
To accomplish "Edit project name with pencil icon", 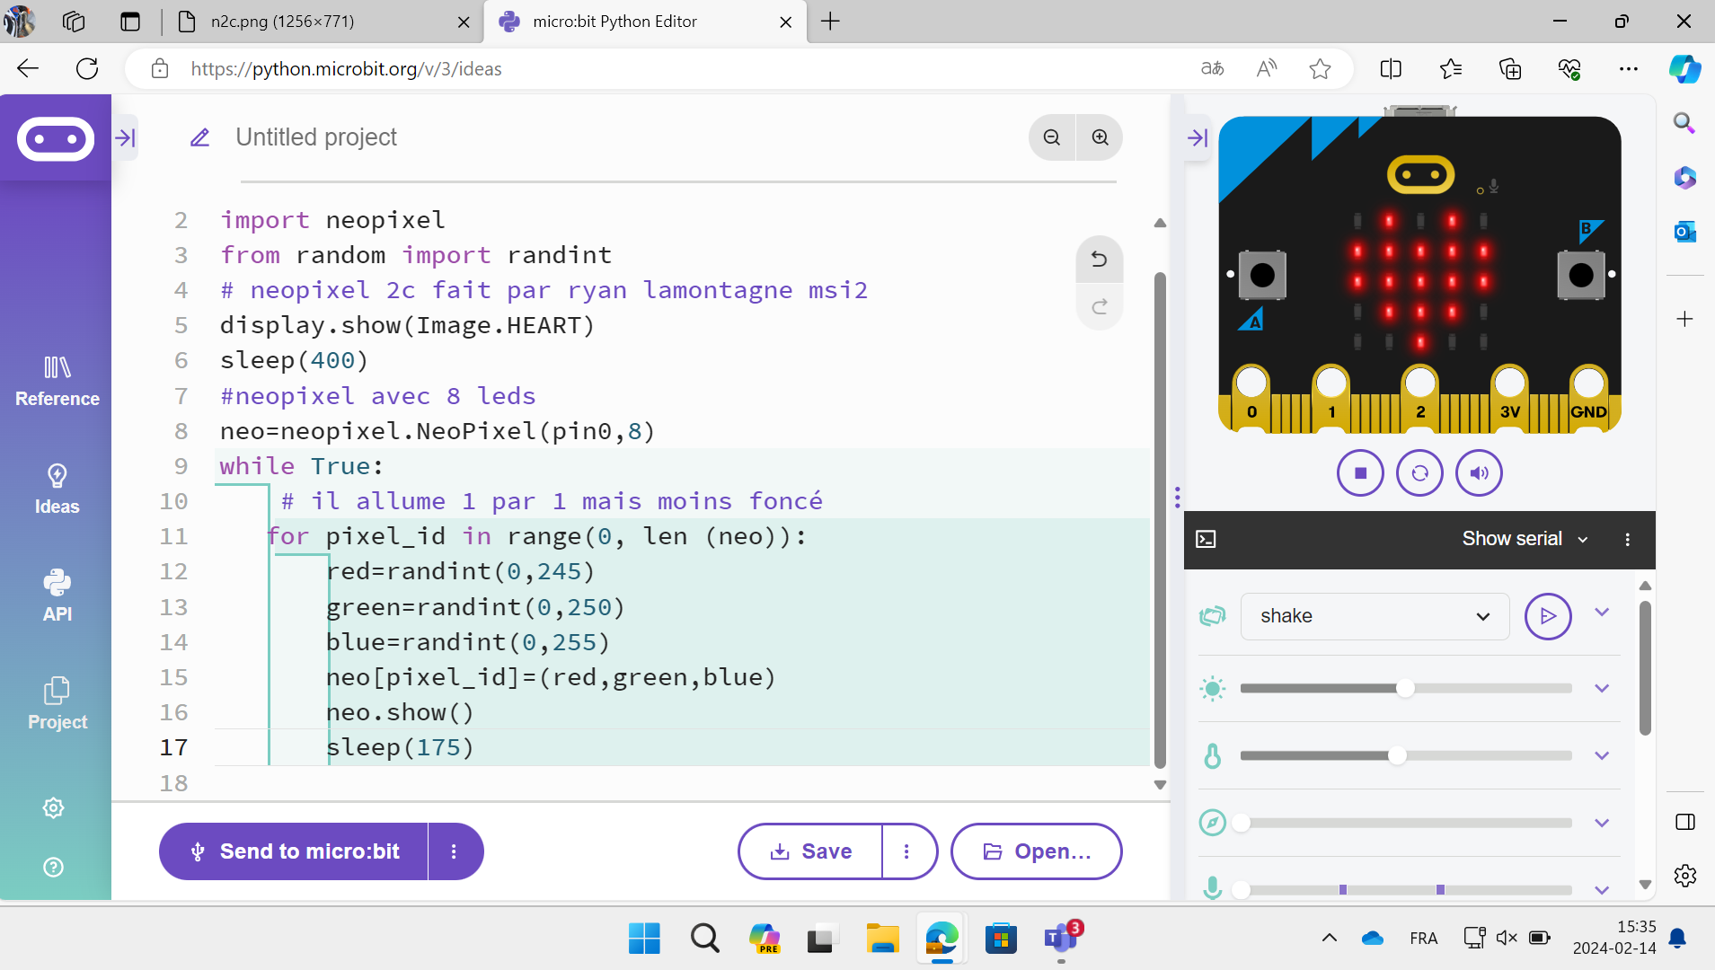I will 200,137.
